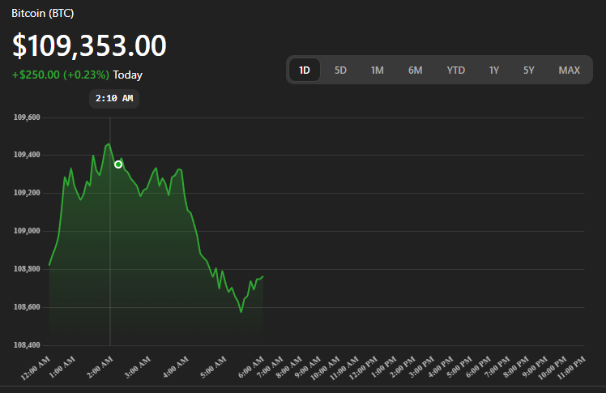Click the 5:00 AM x-axis label

[x=213, y=368]
